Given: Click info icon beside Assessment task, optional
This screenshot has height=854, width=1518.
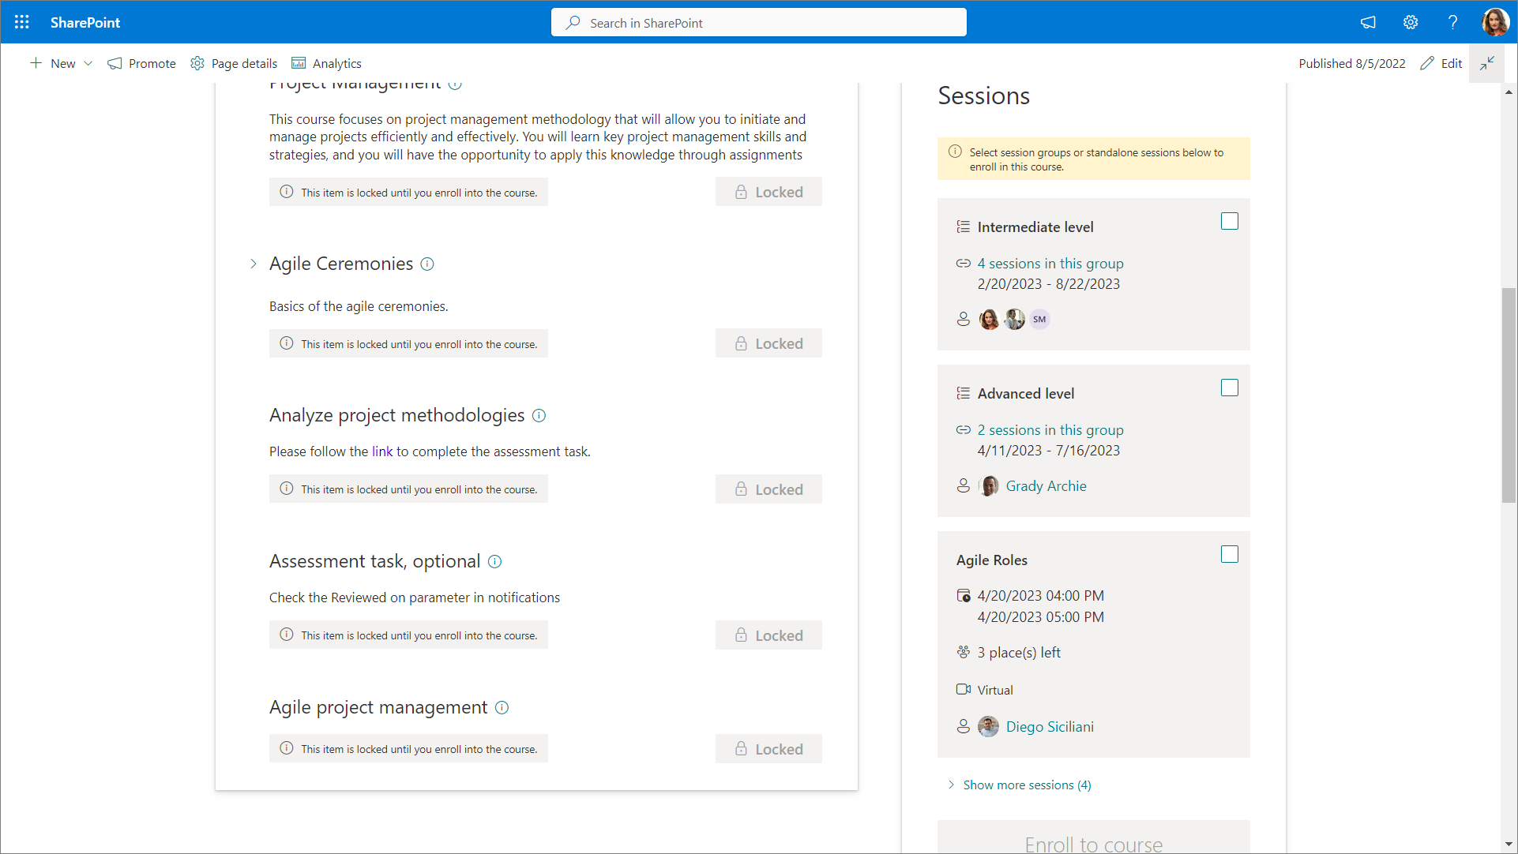Looking at the screenshot, I should tap(495, 562).
